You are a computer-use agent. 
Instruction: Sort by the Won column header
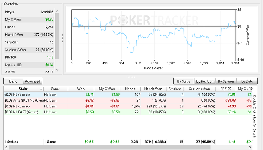coord(81,89)
